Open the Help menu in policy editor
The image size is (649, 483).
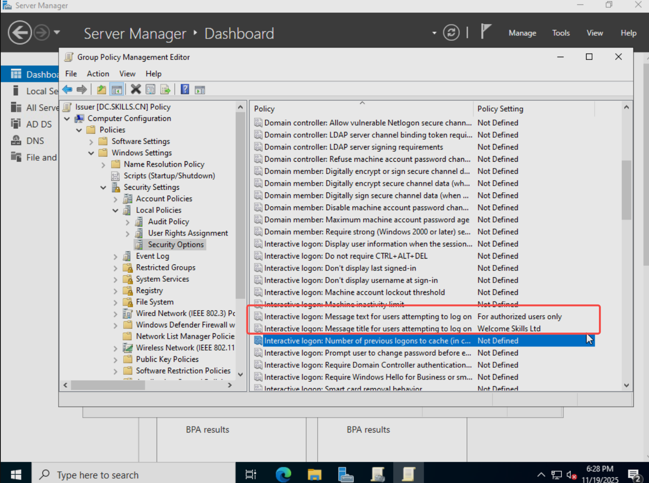click(153, 74)
